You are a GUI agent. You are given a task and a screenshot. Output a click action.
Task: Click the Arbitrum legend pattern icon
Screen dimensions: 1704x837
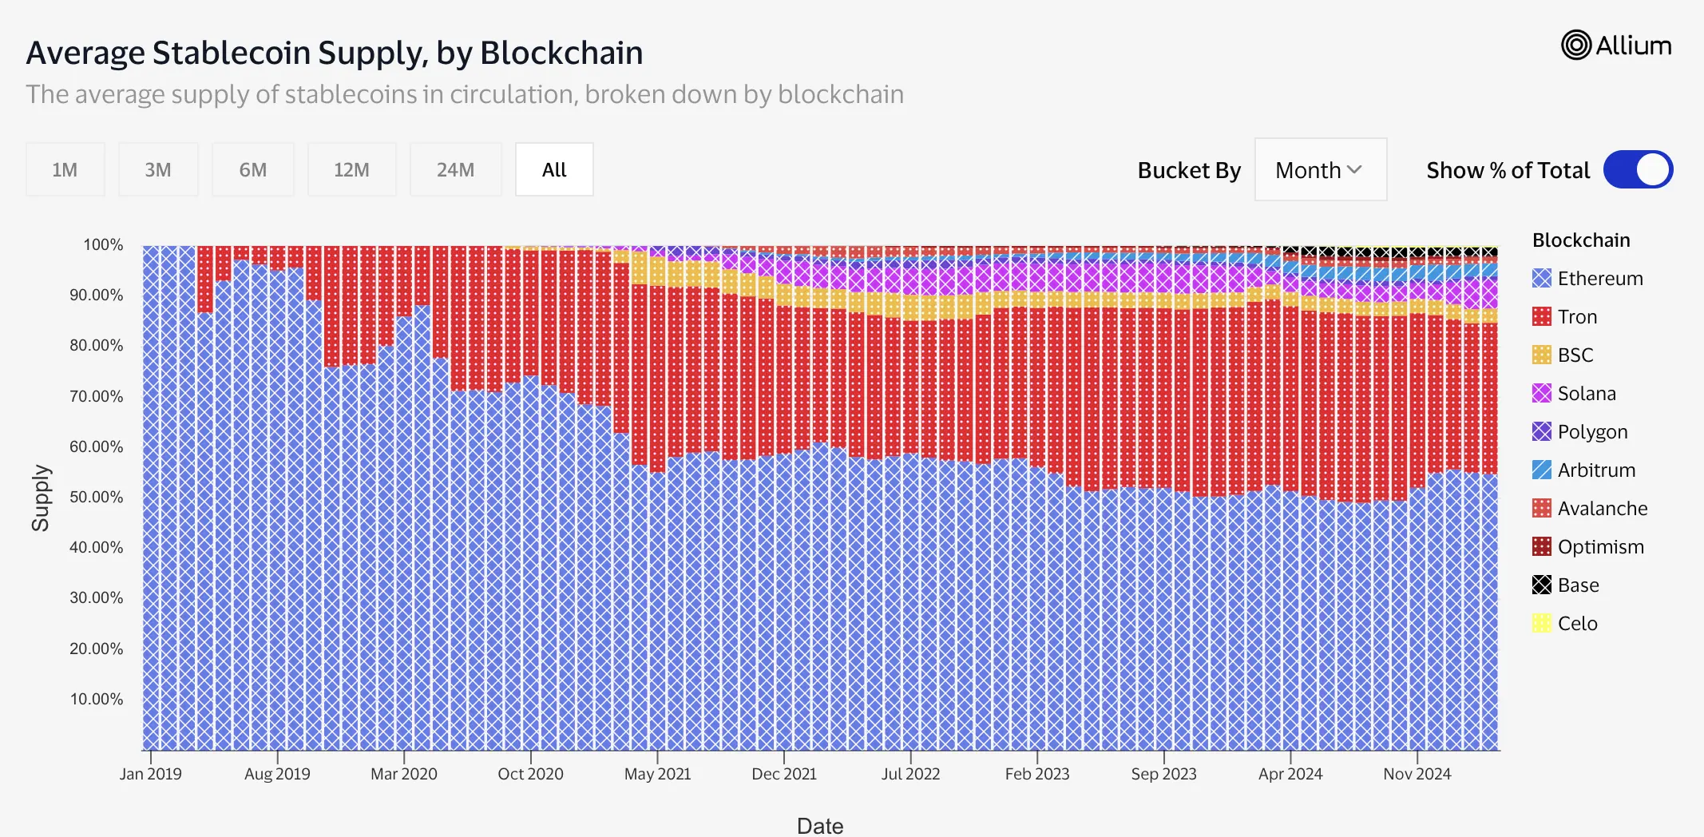[x=1542, y=470]
